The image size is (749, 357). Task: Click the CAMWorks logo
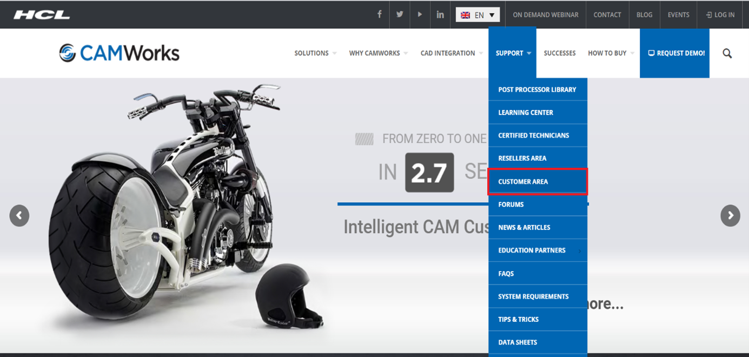point(119,53)
